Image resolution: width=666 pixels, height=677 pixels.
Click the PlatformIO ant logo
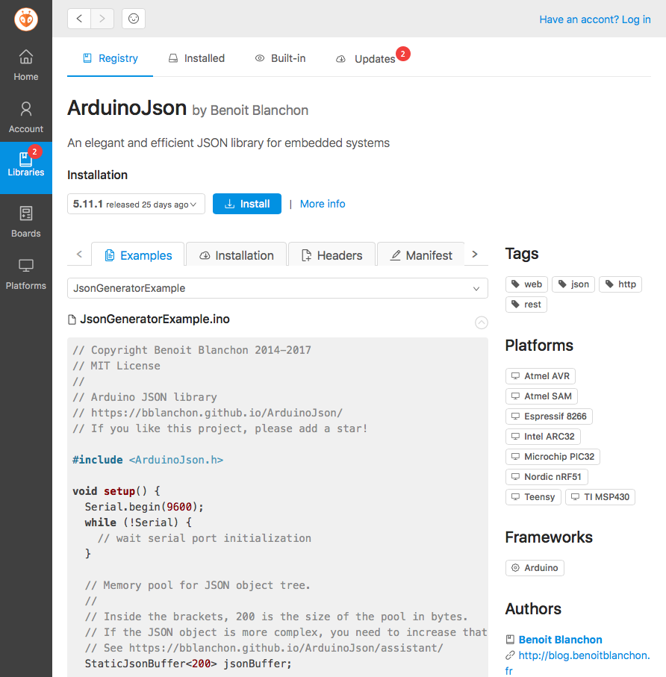pyautogui.click(x=26, y=19)
